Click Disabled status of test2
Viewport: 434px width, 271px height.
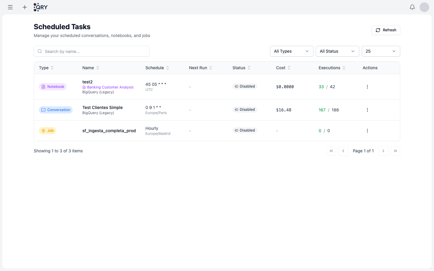245,86
